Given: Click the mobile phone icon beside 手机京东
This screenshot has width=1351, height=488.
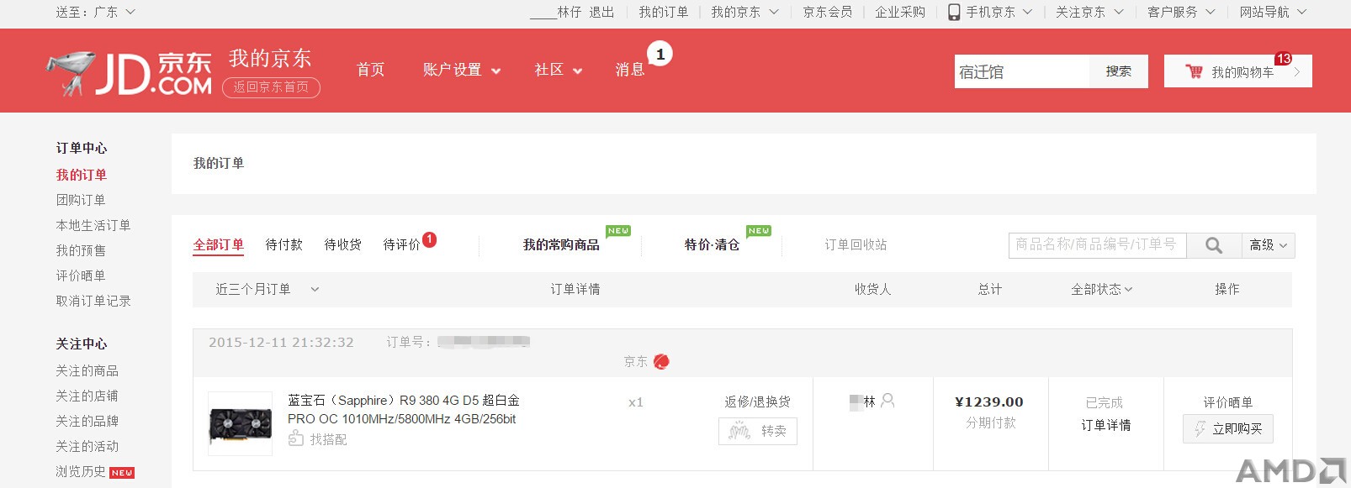Looking at the screenshot, I should point(954,12).
